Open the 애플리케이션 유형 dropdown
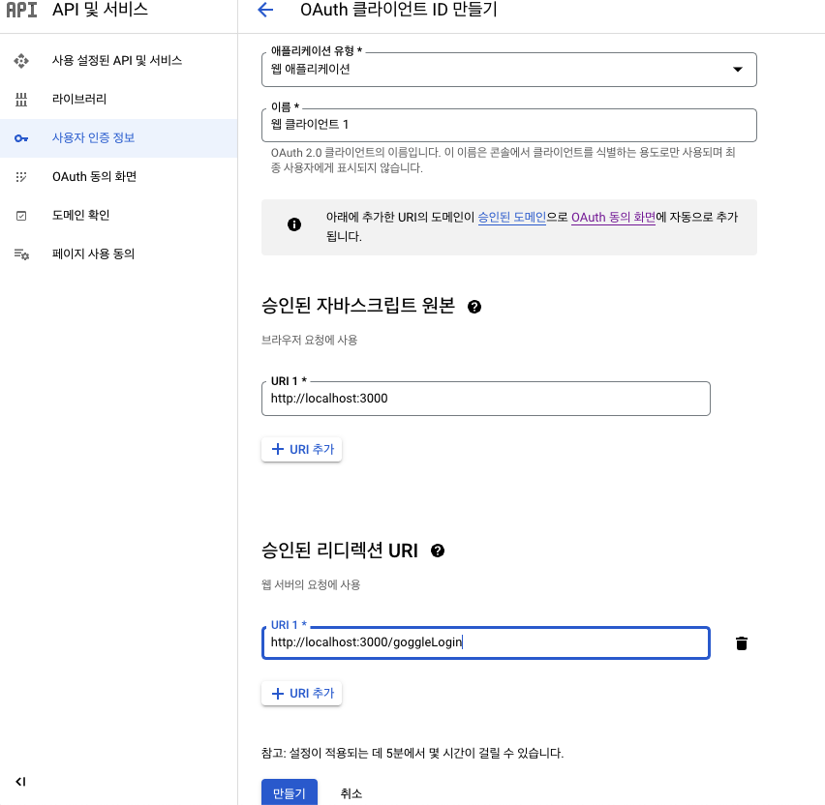The image size is (825, 805). coord(508,70)
